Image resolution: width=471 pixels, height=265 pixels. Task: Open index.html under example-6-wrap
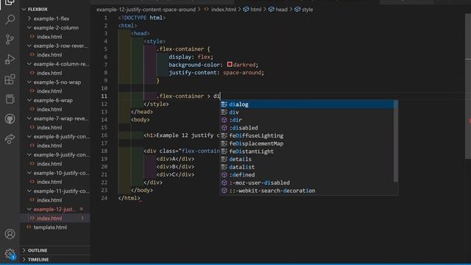(49, 109)
